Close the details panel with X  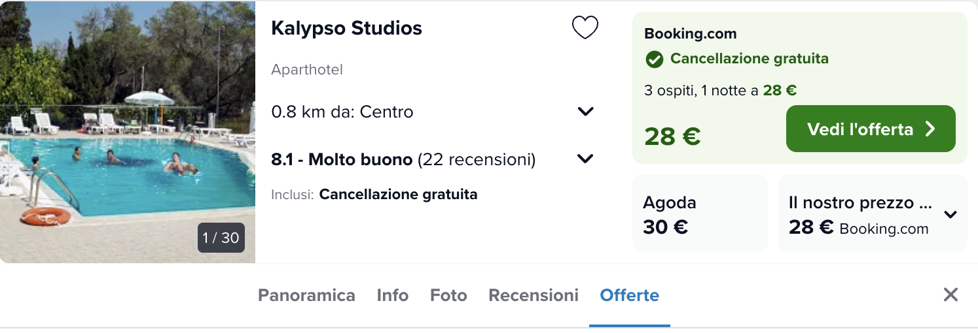[951, 294]
